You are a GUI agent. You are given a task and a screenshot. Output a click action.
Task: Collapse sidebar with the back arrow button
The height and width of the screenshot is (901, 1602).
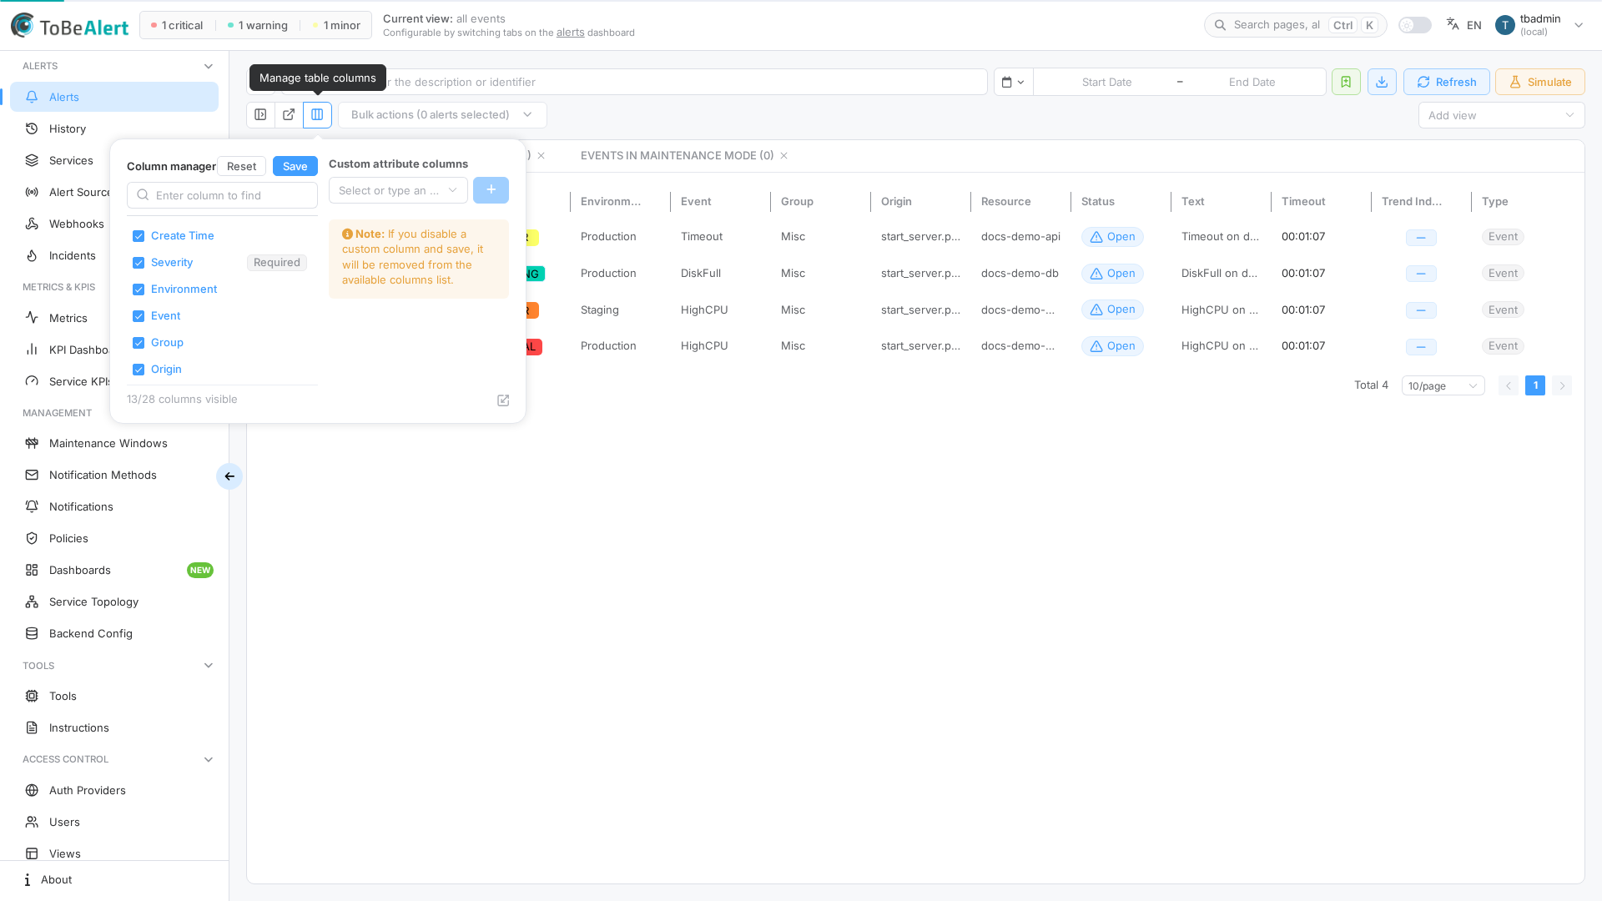coord(229,476)
